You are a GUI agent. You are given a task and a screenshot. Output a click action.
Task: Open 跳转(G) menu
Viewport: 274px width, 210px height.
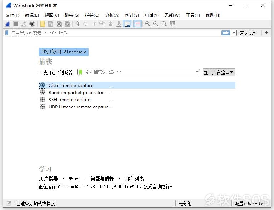tap(72, 15)
